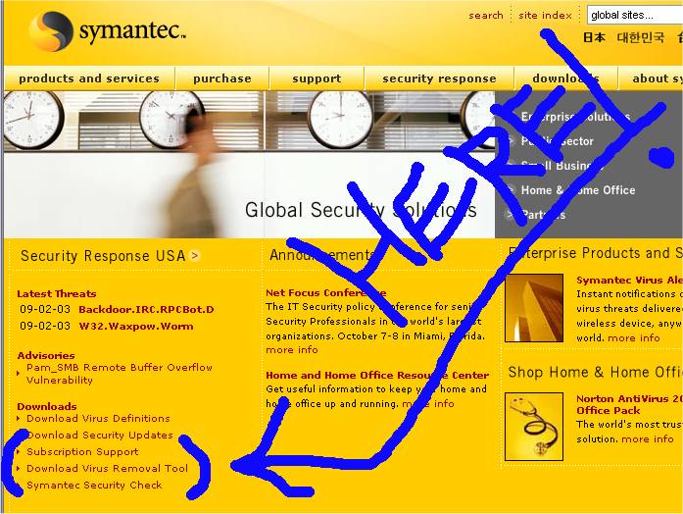Select the Korea site link
Viewport: 683px width, 514px height.
pos(640,37)
